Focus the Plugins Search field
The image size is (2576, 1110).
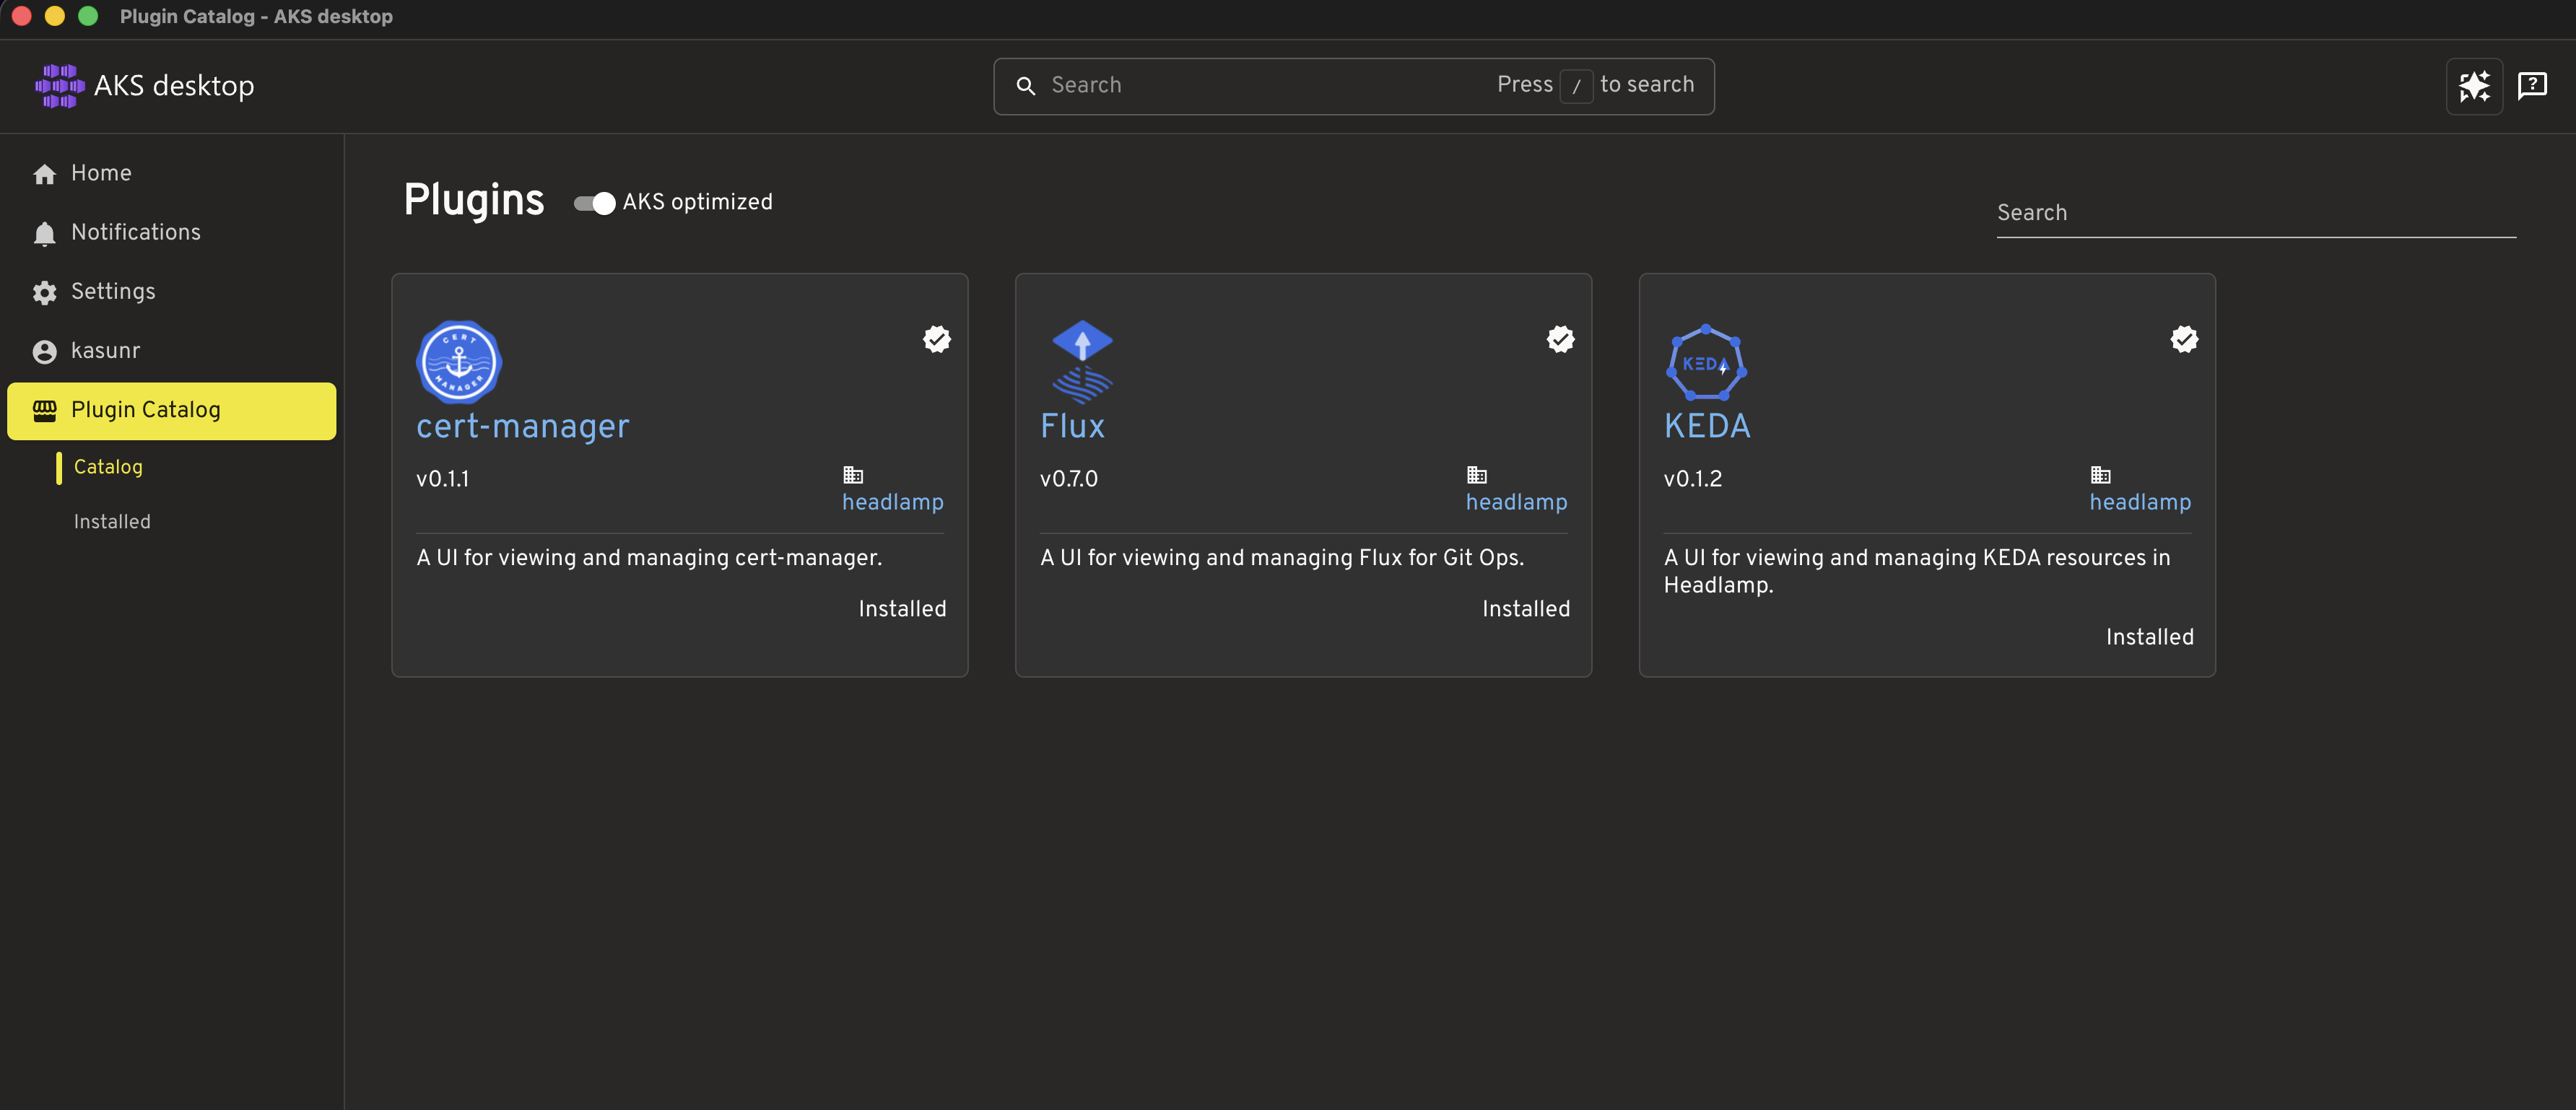pyautogui.click(x=2256, y=214)
